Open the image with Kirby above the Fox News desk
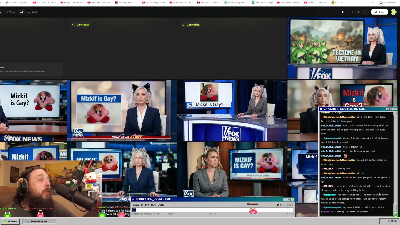 pyautogui.click(x=232, y=111)
